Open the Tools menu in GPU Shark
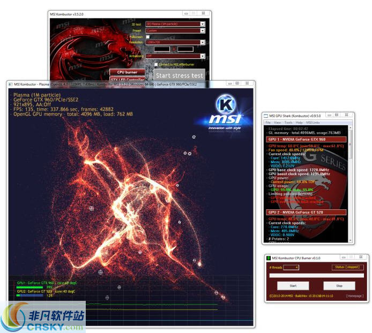This screenshot has height=333, width=372. click(x=288, y=122)
